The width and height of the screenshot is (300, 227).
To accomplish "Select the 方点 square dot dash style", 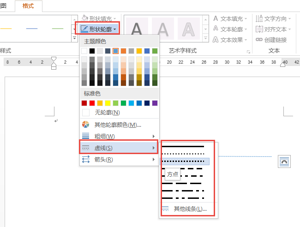I will pos(185,161).
